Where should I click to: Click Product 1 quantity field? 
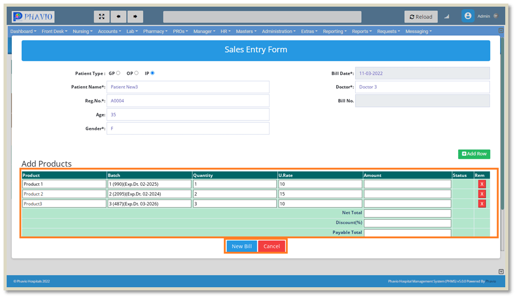pyautogui.click(x=235, y=184)
